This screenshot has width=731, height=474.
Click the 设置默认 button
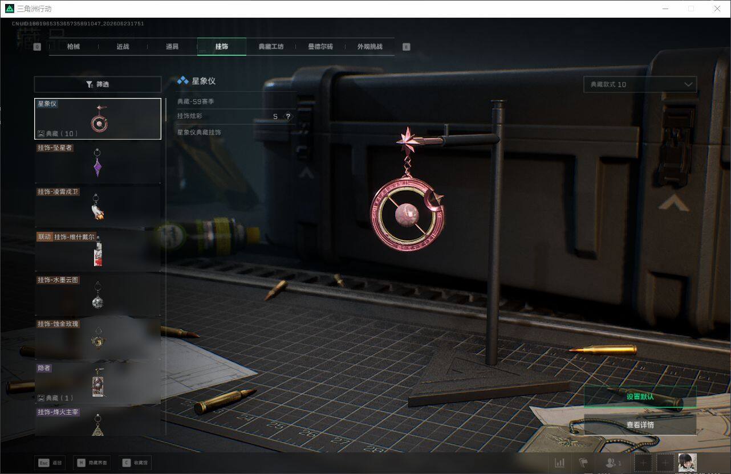pyautogui.click(x=640, y=397)
